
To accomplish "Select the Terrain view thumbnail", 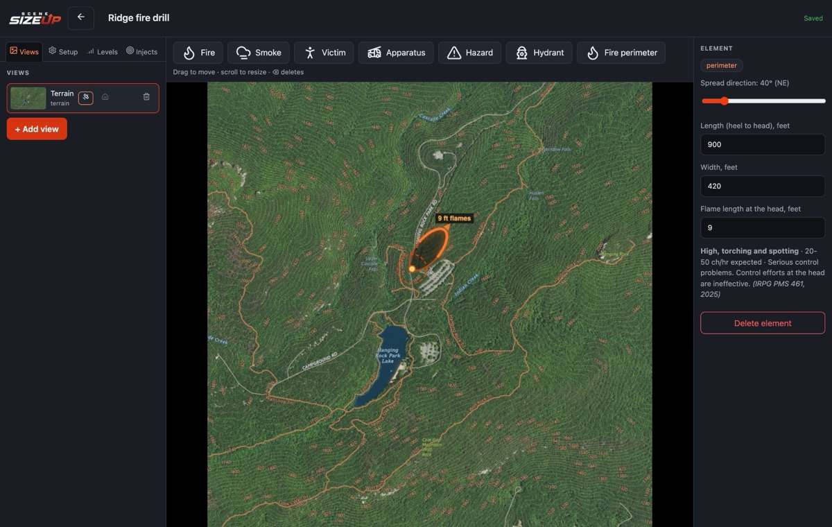I will tap(28, 98).
